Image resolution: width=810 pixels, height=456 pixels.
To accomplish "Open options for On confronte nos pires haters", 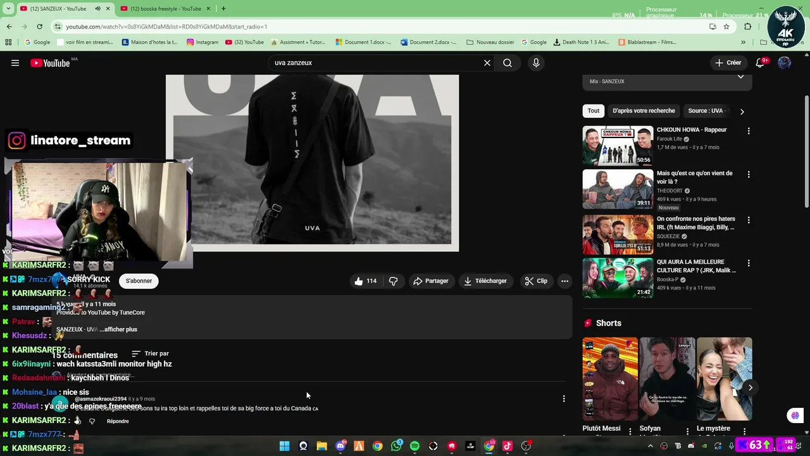I will 749,220.
